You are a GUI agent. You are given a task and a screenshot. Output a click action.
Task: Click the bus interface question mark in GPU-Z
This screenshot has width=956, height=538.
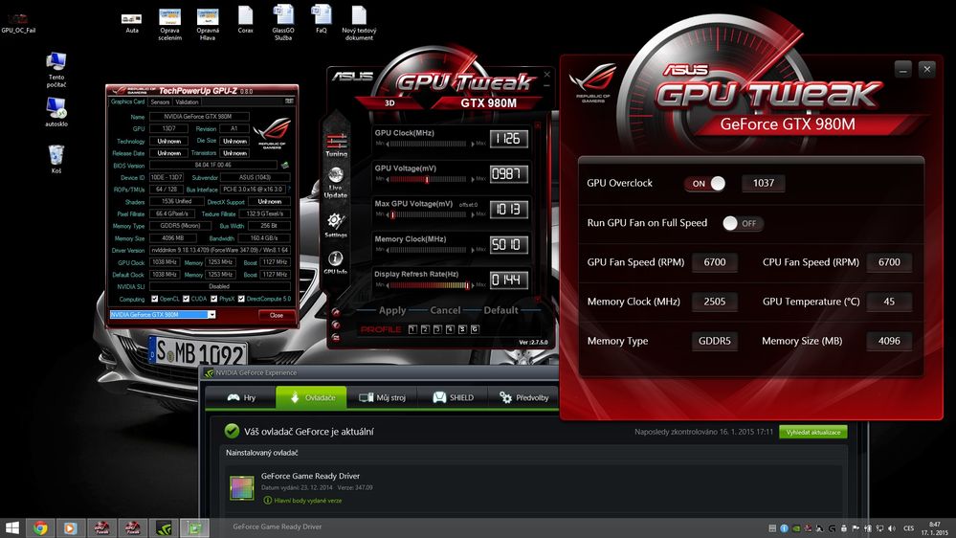point(289,190)
